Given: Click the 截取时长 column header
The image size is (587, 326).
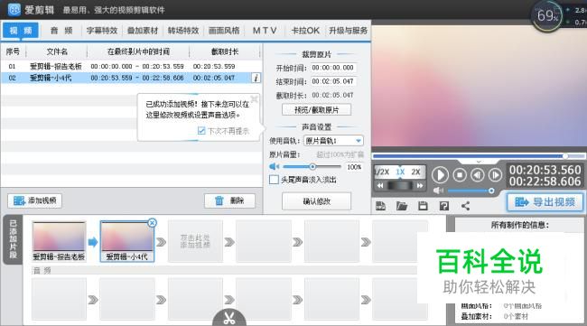Looking at the screenshot, I should tap(225, 51).
